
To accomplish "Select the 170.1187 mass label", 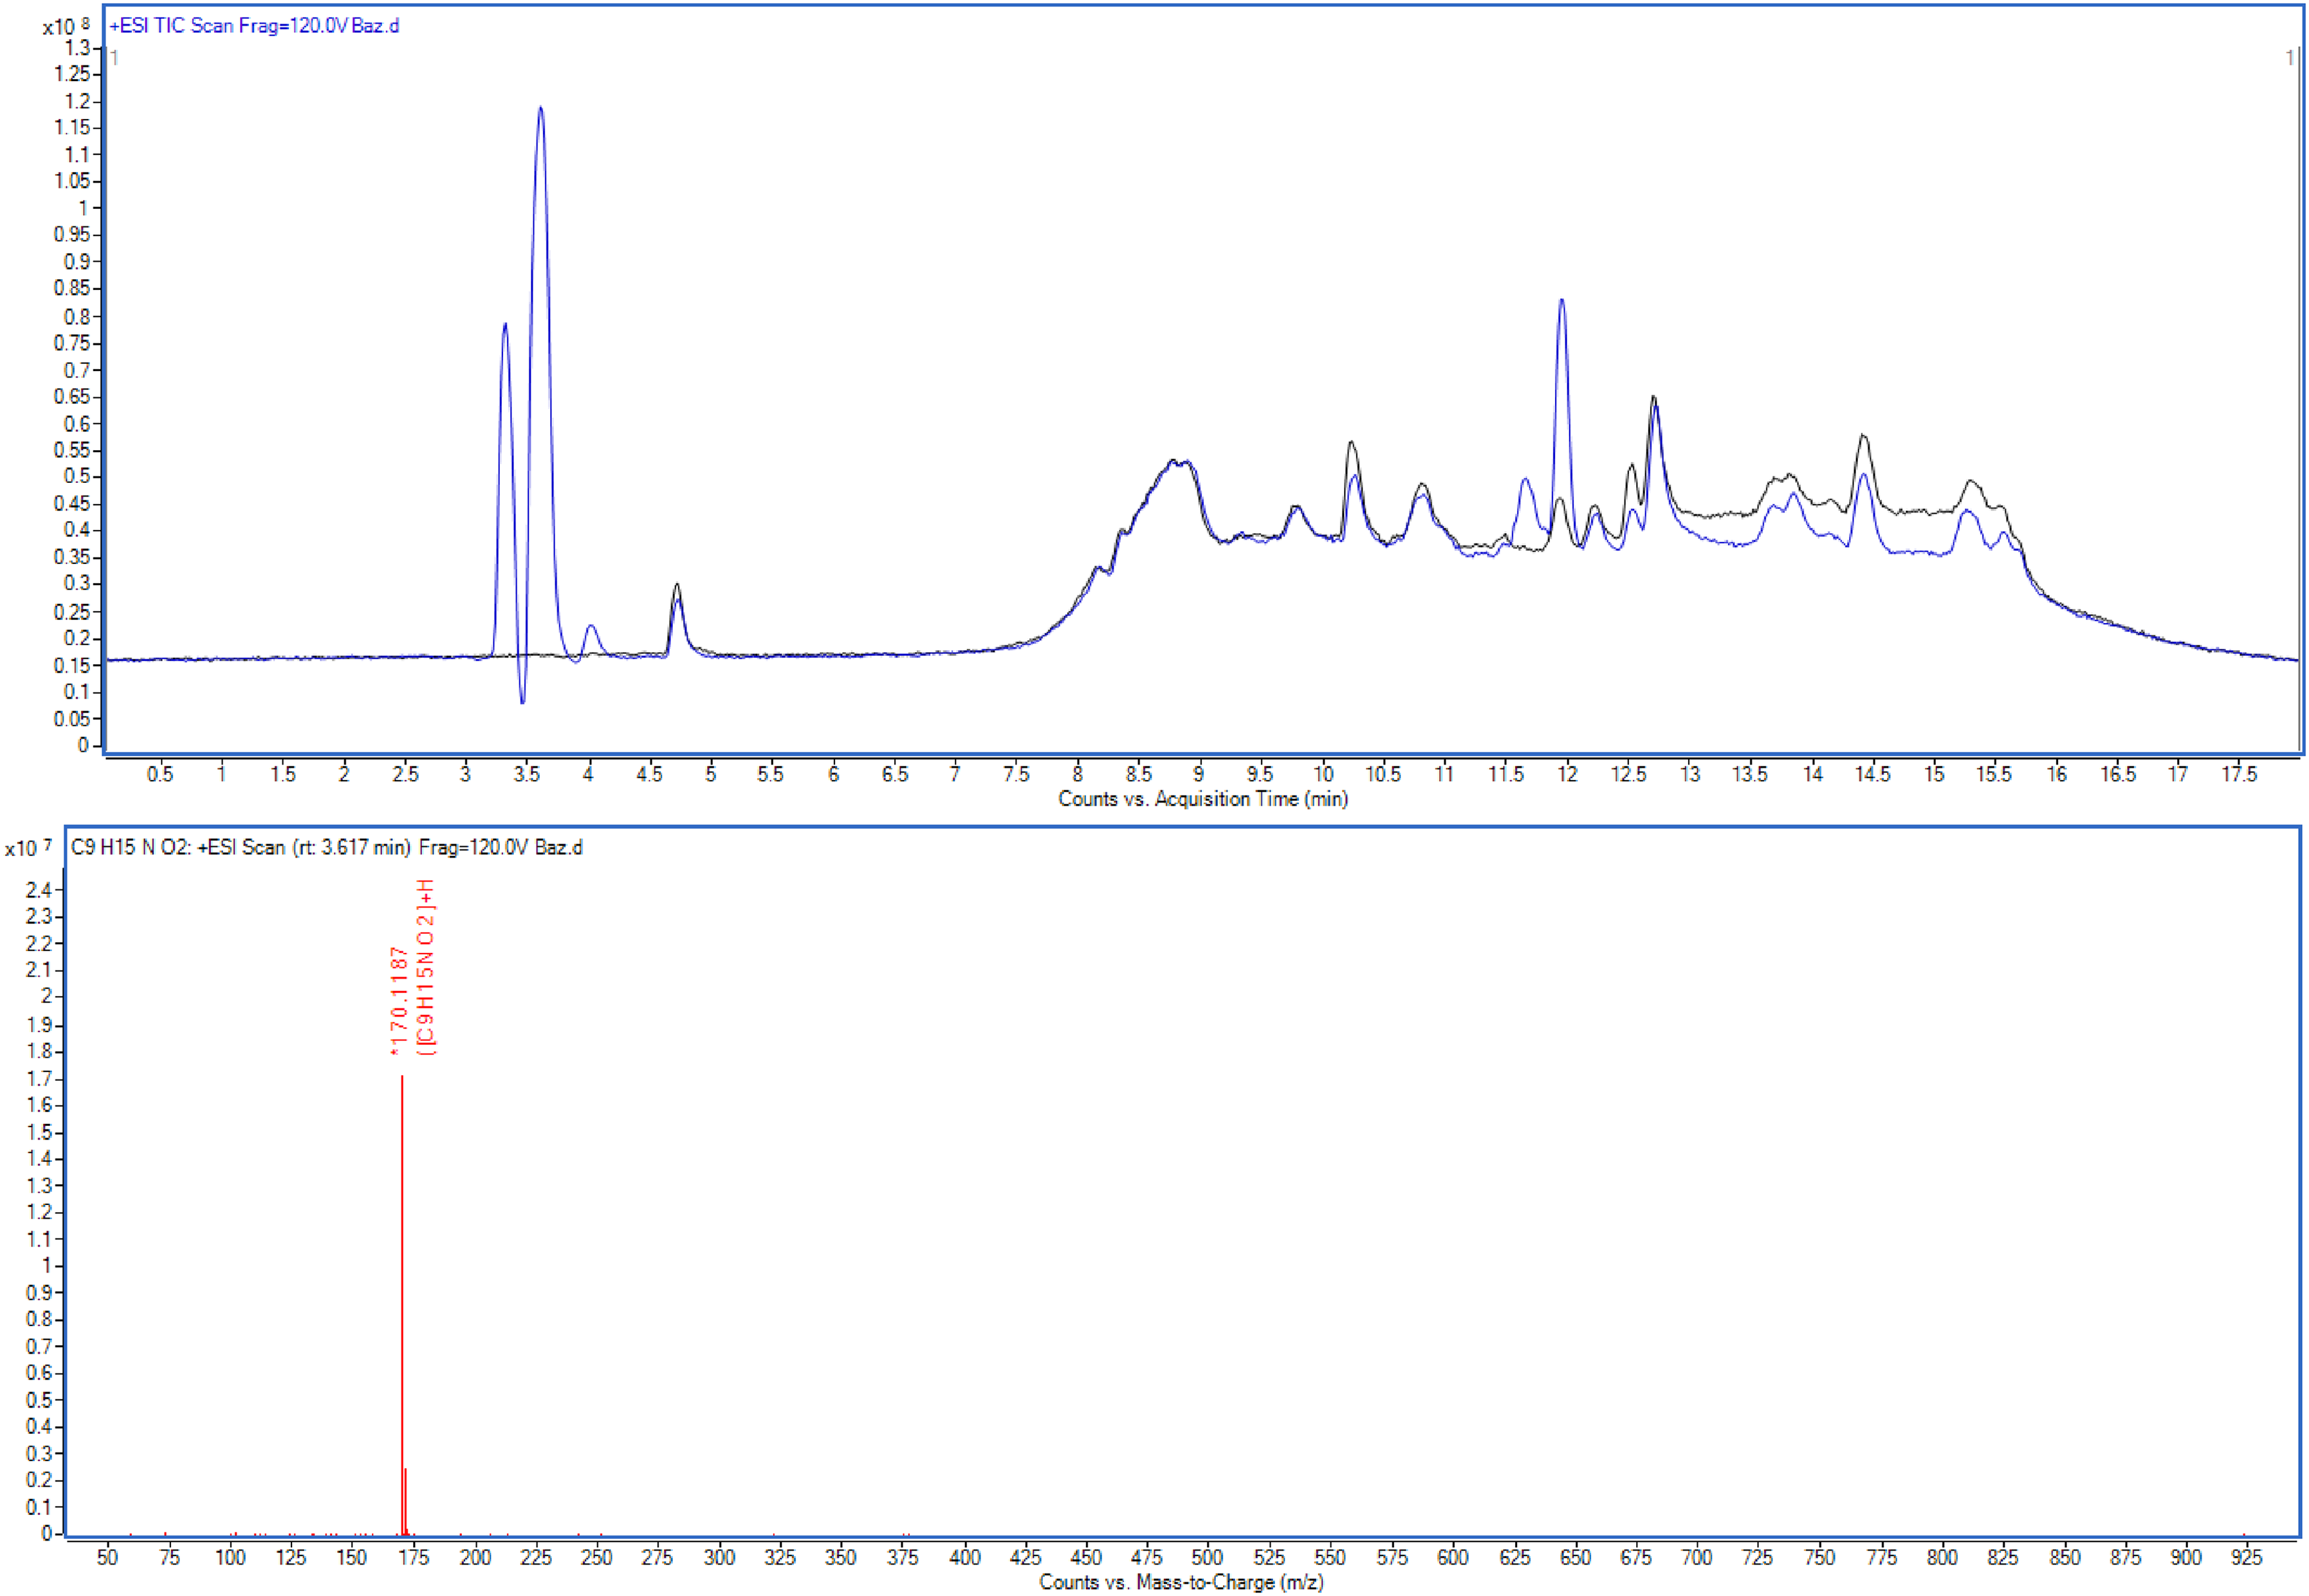I will point(399,1001).
